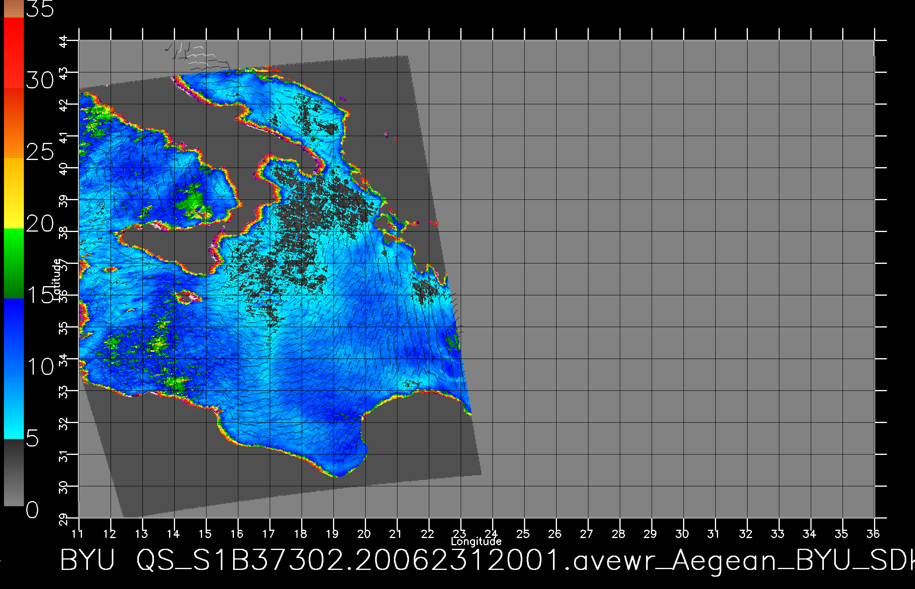The height and width of the screenshot is (589, 915).
Task: Click the Longitude axis title
Action: [x=476, y=541]
